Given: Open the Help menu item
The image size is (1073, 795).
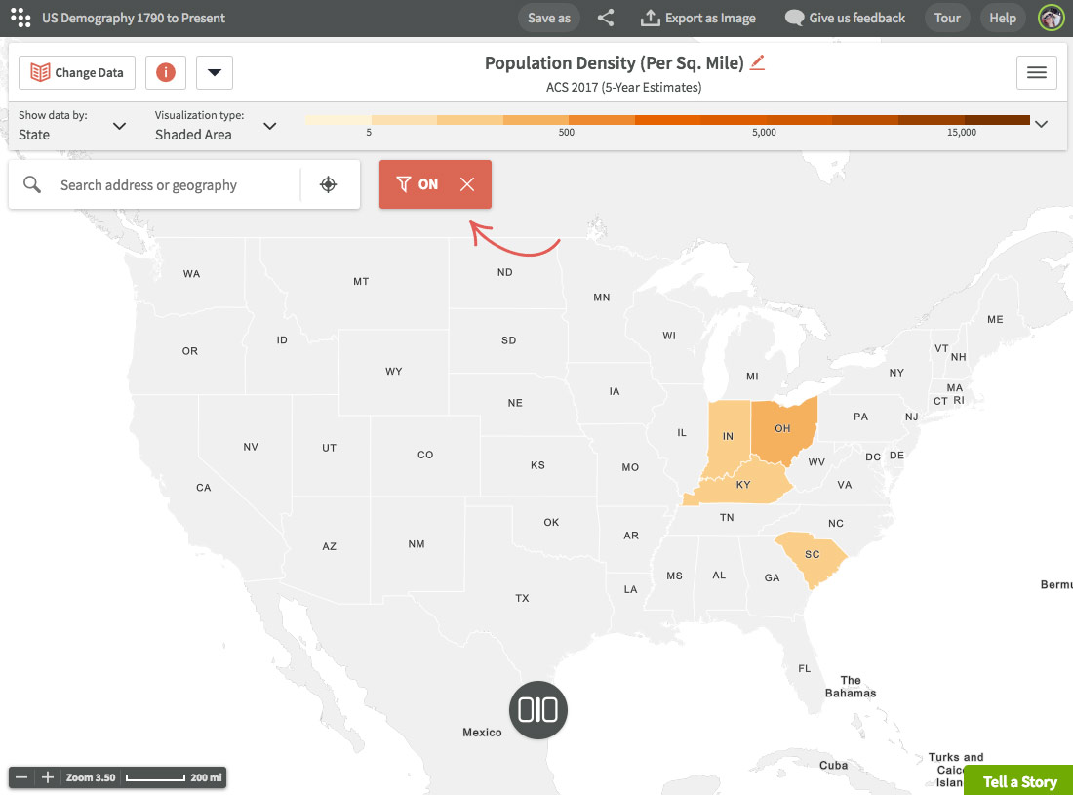Looking at the screenshot, I should point(1003,18).
